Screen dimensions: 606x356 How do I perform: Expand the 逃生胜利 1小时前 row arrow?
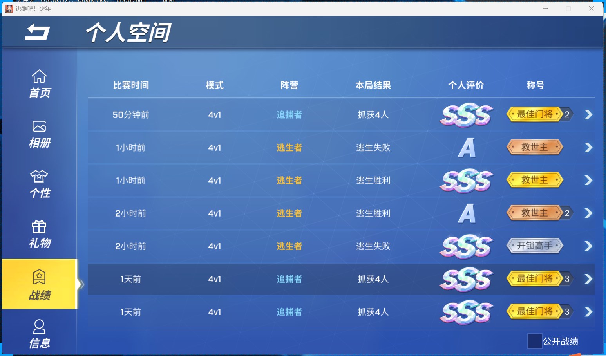[x=588, y=181]
